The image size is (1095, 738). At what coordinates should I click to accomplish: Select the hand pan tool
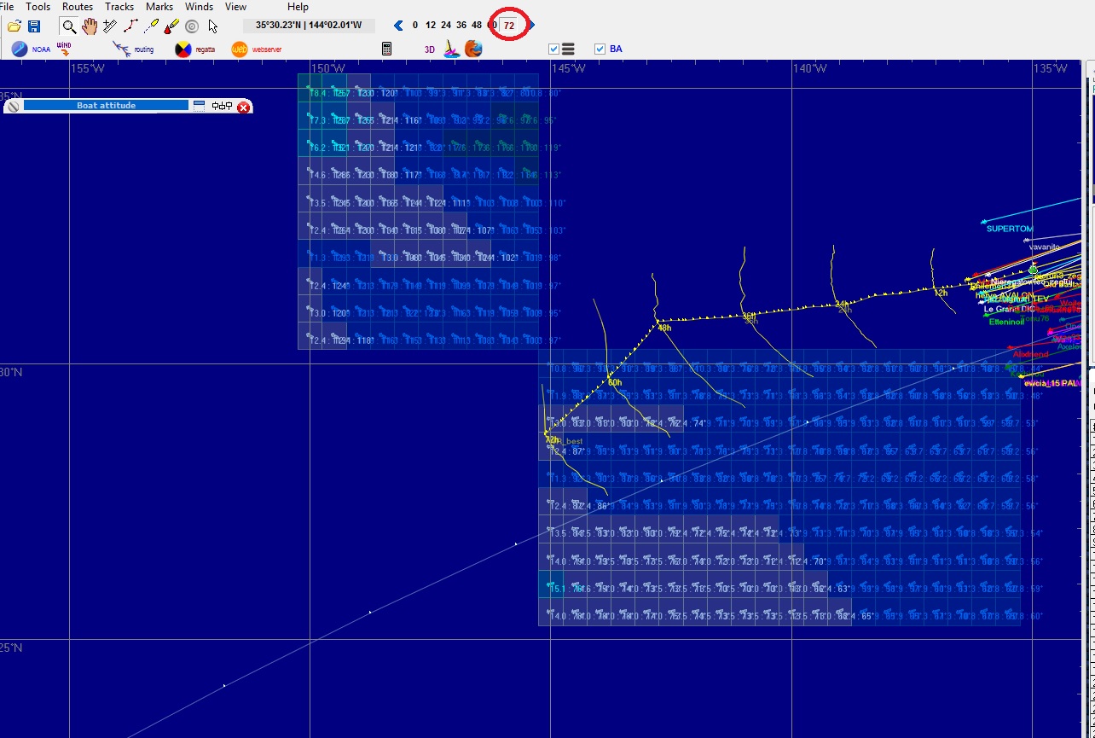90,26
